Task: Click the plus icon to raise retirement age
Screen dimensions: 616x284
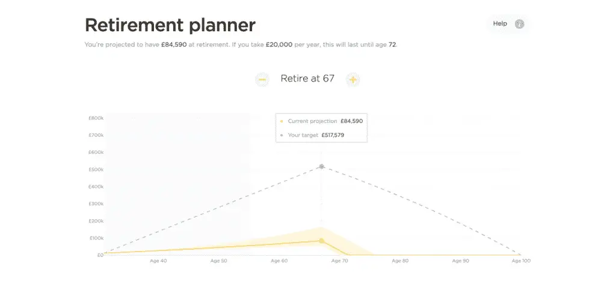Action: point(353,80)
